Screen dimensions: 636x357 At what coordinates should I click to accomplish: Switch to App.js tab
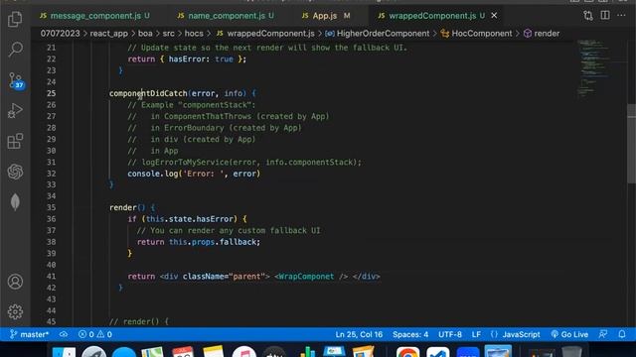tap(326, 16)
